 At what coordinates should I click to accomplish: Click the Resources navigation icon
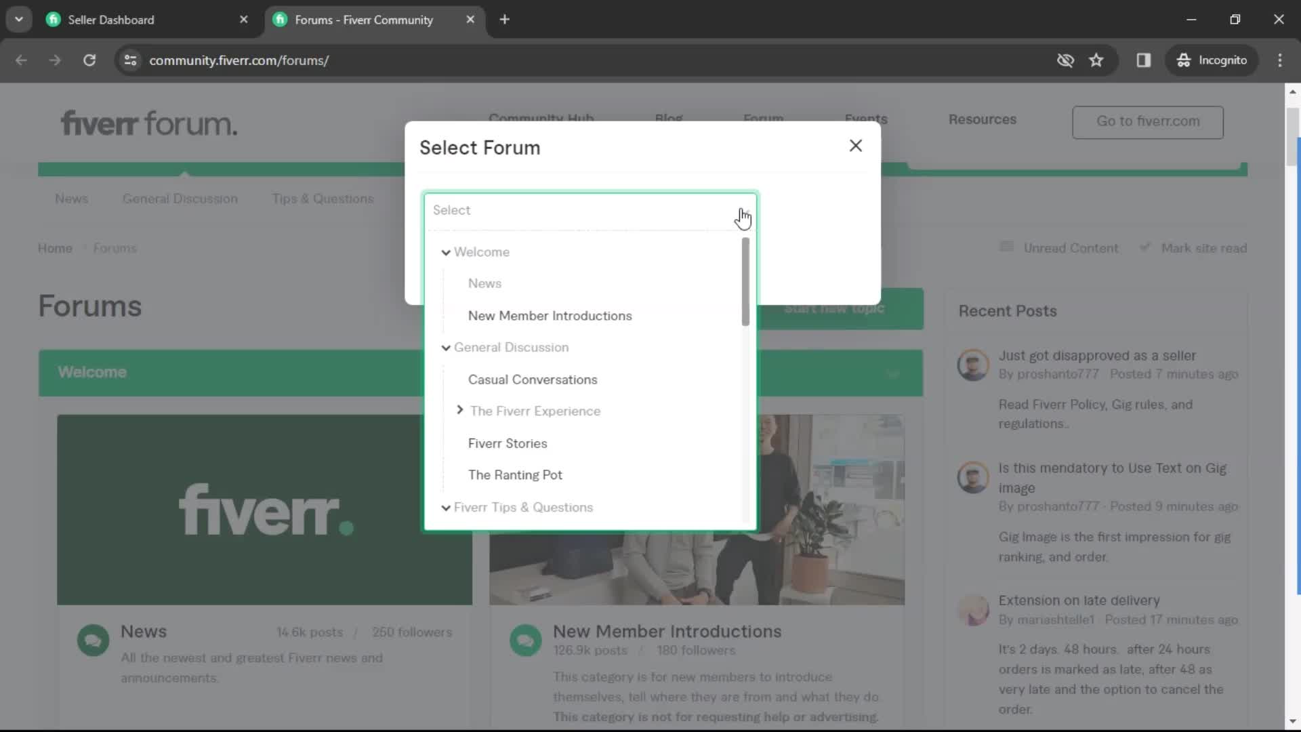981,119
